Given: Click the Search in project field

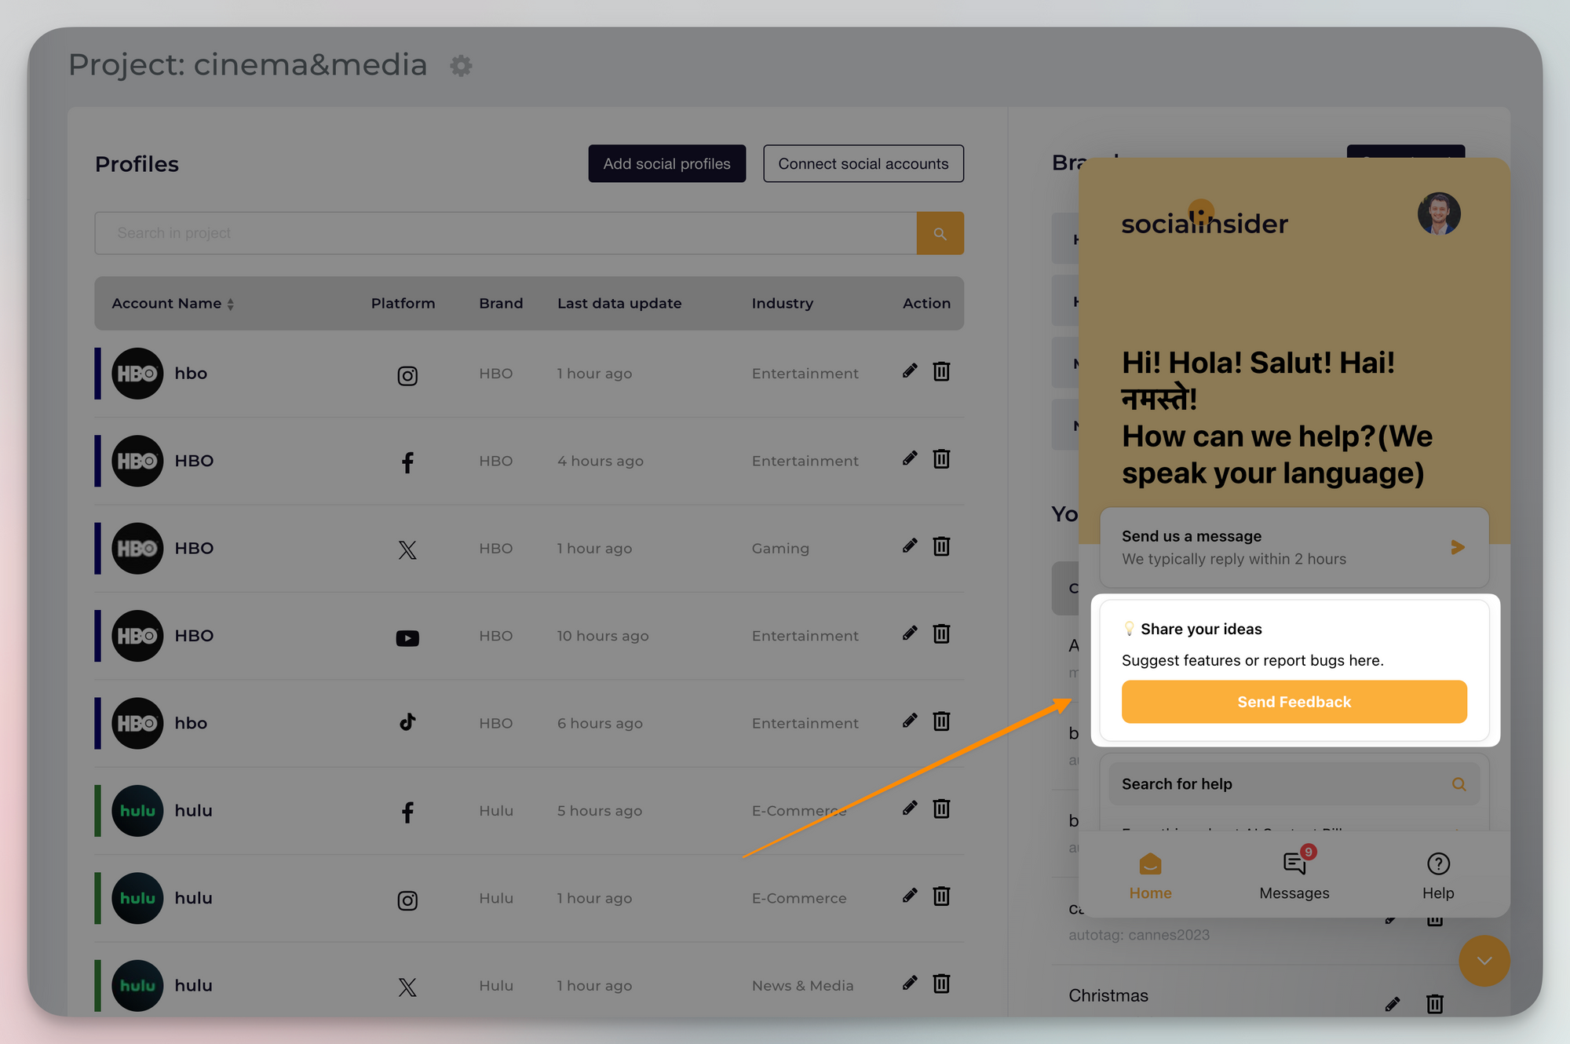Looking at the screenshot, I should [x=506, y=233].
